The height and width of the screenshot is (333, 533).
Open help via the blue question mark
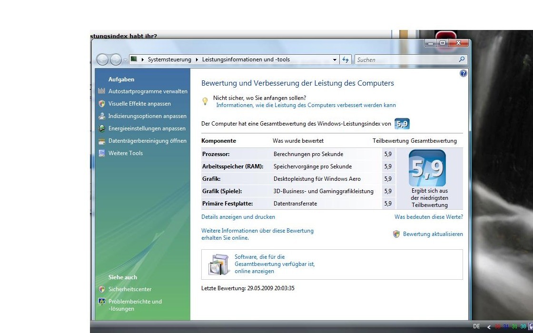coord(464,73)
